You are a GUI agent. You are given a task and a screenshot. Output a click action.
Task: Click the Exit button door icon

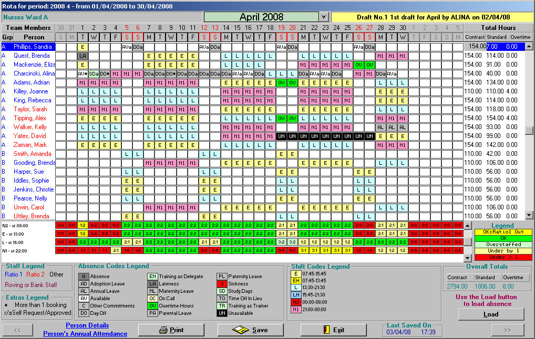click(x=326, y=330)
